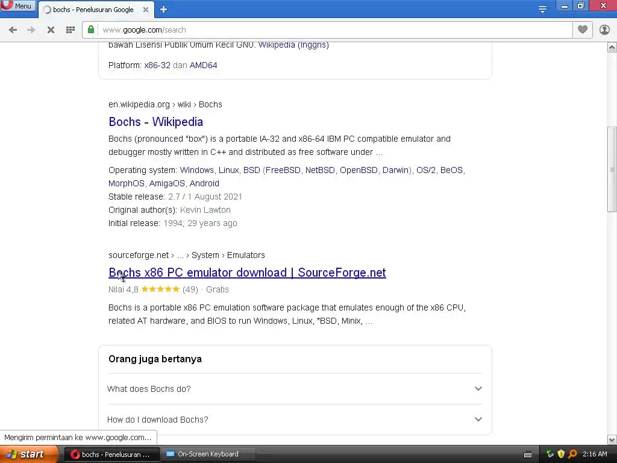The width and height of the screenshot is (617, 463).
Task: Open the Windows start button
Action: click(x=28, y=454)
